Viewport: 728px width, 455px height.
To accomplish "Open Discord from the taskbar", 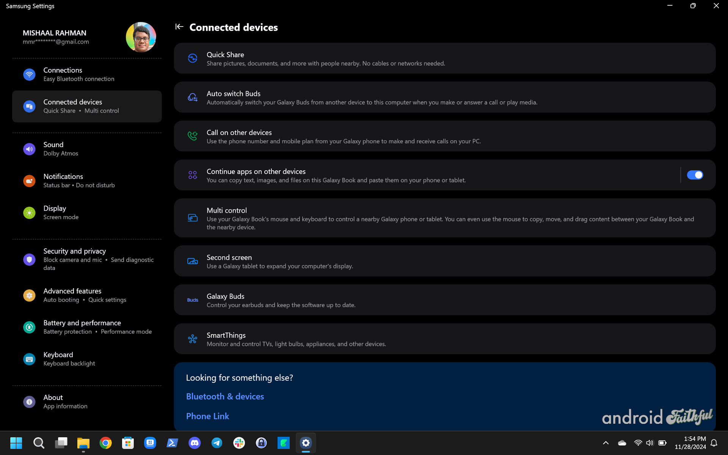I will pyautogui.click(x=195, y=443).
